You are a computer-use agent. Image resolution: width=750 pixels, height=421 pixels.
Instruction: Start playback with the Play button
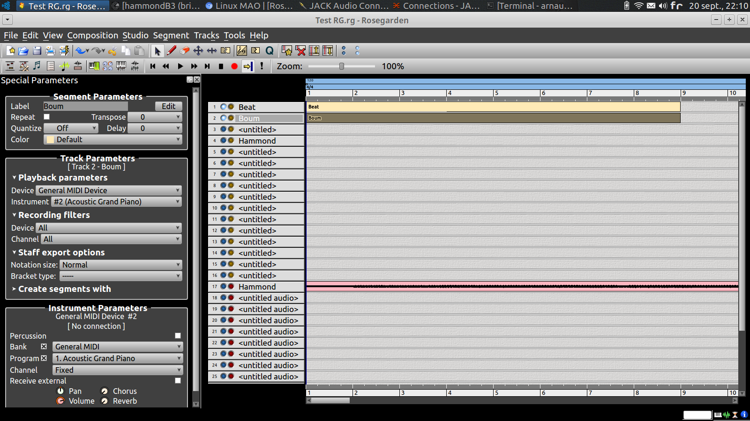point(180,66)
